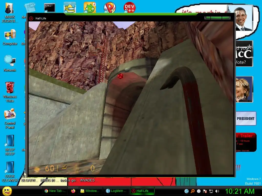The height and width of the screenshot is (196, 262).
Task: Open the Control Panel desktop icon
Action: coord(10,118)
